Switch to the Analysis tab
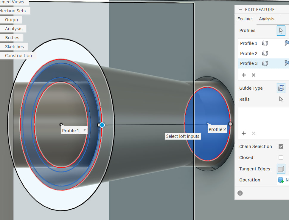Viewport: 289px width, 220px height. [267, 19]
